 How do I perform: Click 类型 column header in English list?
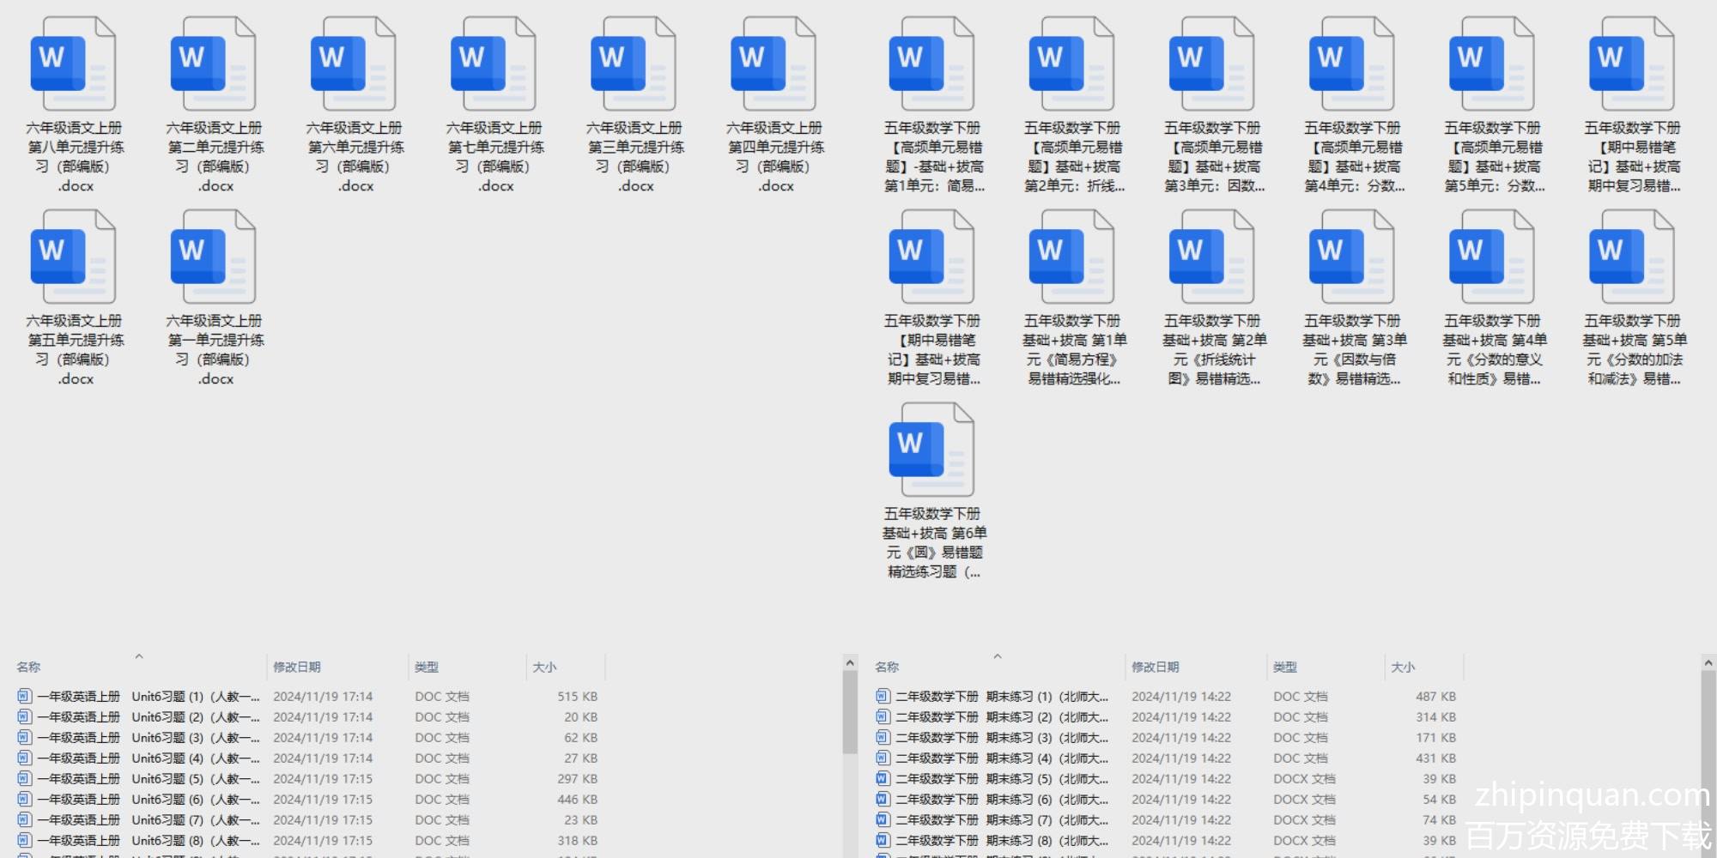point(427,668)
